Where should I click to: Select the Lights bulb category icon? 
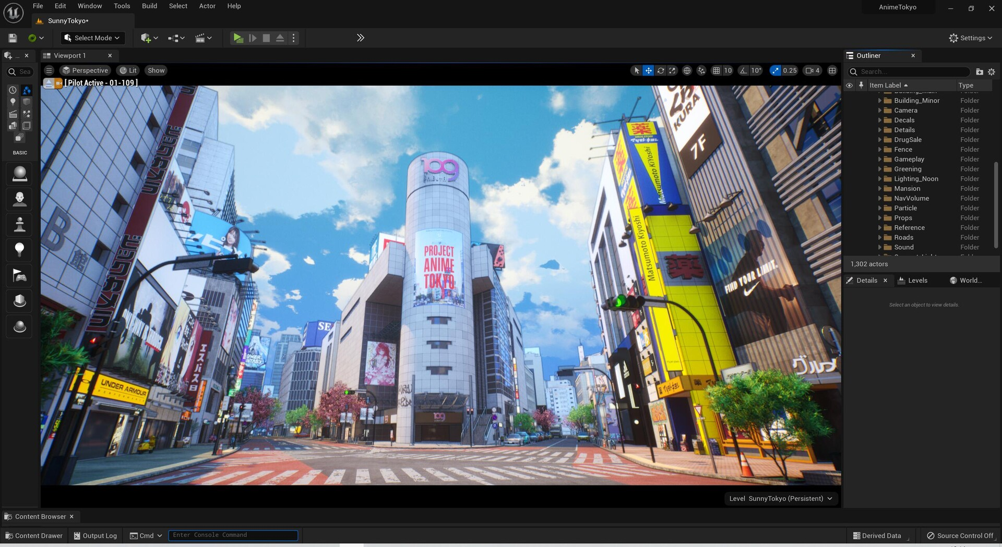[x=13, y=102]
